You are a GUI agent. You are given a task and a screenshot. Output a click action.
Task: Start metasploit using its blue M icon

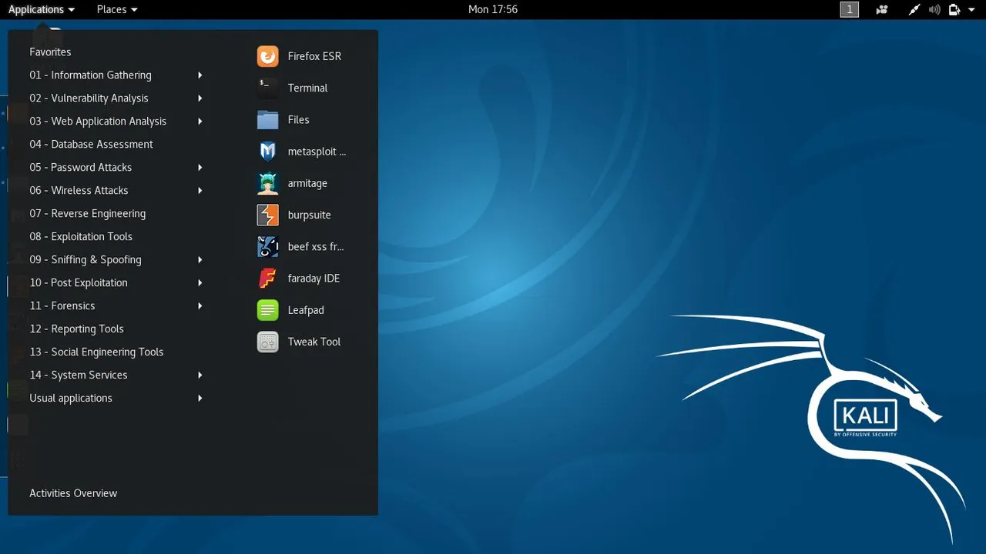click(x=267, y=152)
